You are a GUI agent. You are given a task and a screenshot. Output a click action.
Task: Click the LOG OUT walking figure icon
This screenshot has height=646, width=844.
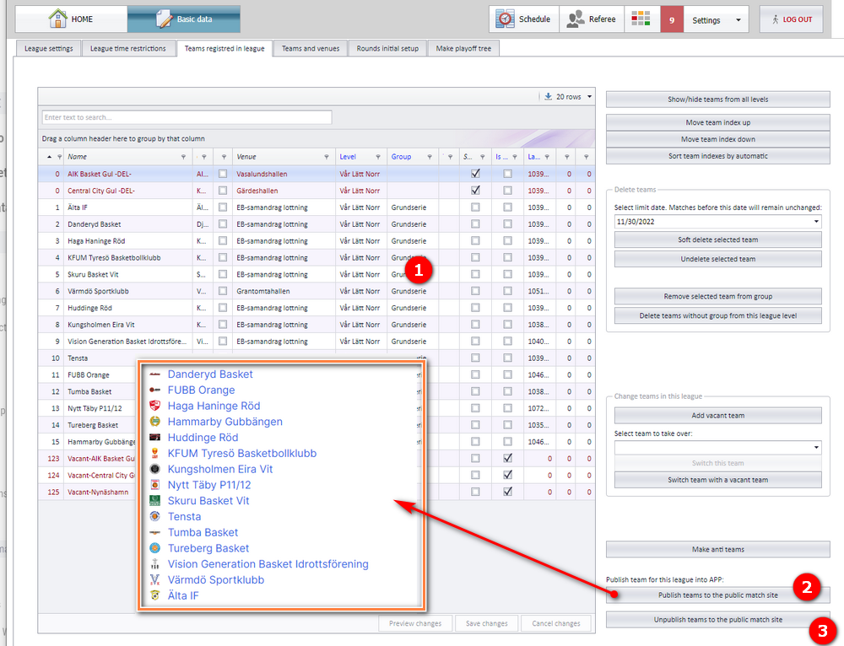click(x=775, y=19)
